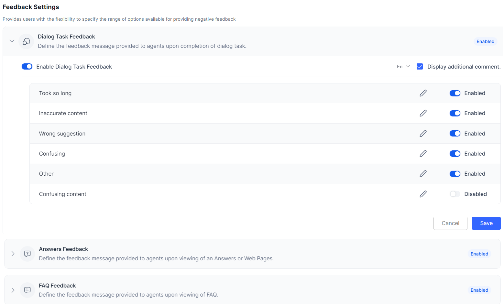Uncheck Display additional comment checkbox
Viewport: 504px width, 304px height.
[420, 67]
